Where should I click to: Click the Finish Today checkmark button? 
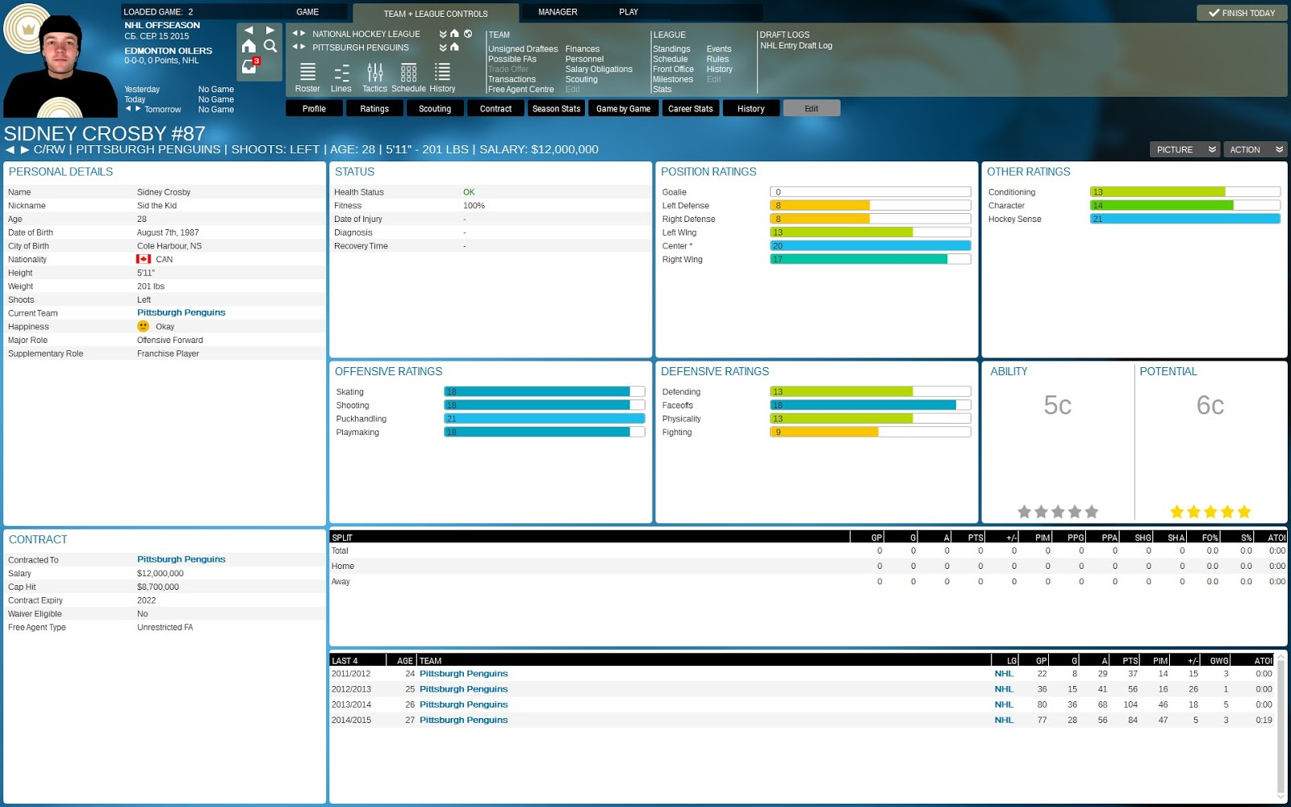coord(1241,13)
